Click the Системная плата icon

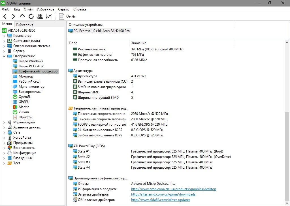click(x=10, y=41)
